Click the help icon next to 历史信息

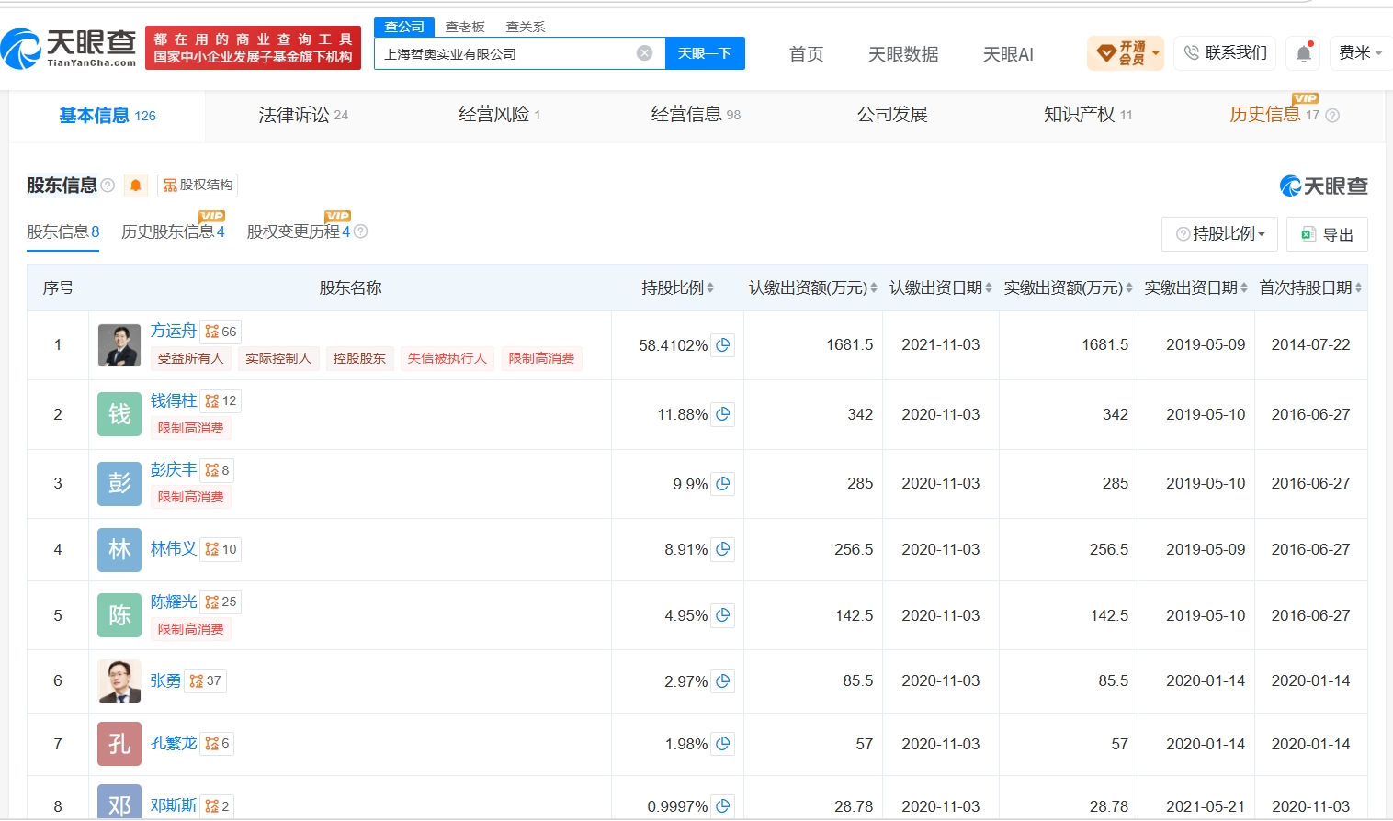pyautogui.click(x=1332, y=116)
